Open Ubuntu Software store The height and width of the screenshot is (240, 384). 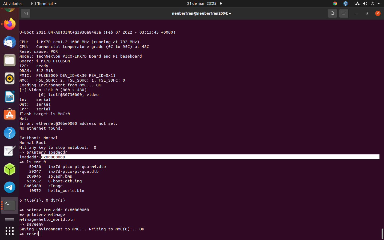[x=10, y=115]
